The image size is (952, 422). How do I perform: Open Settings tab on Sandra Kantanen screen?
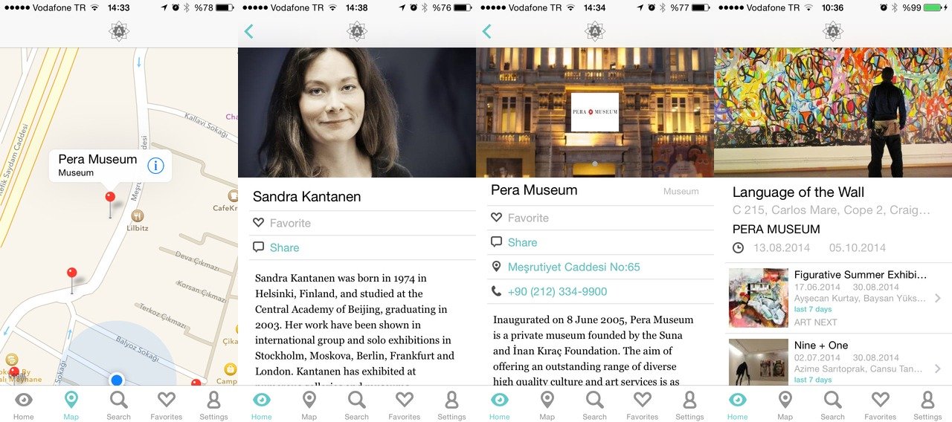point(451,406)
